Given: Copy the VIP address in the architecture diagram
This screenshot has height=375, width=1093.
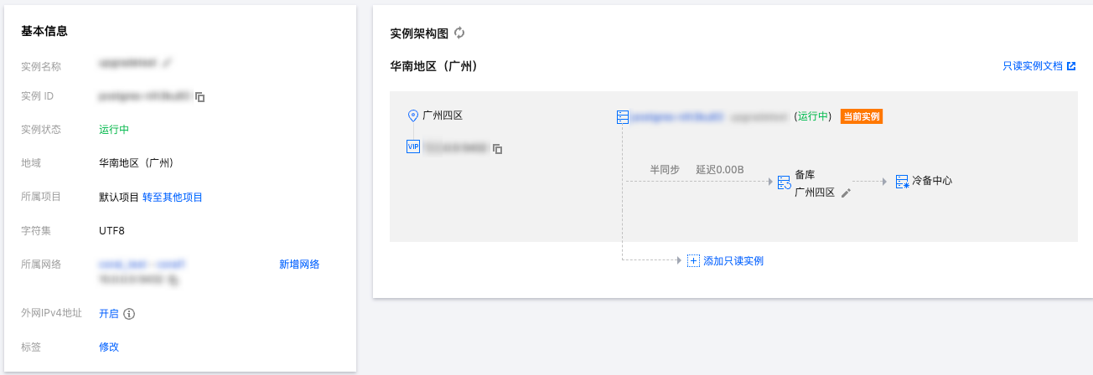Looking at the screenshot, I should pyautogui.click(x=498, y=149).
